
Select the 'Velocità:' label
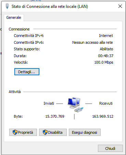(x=21, y=62)
